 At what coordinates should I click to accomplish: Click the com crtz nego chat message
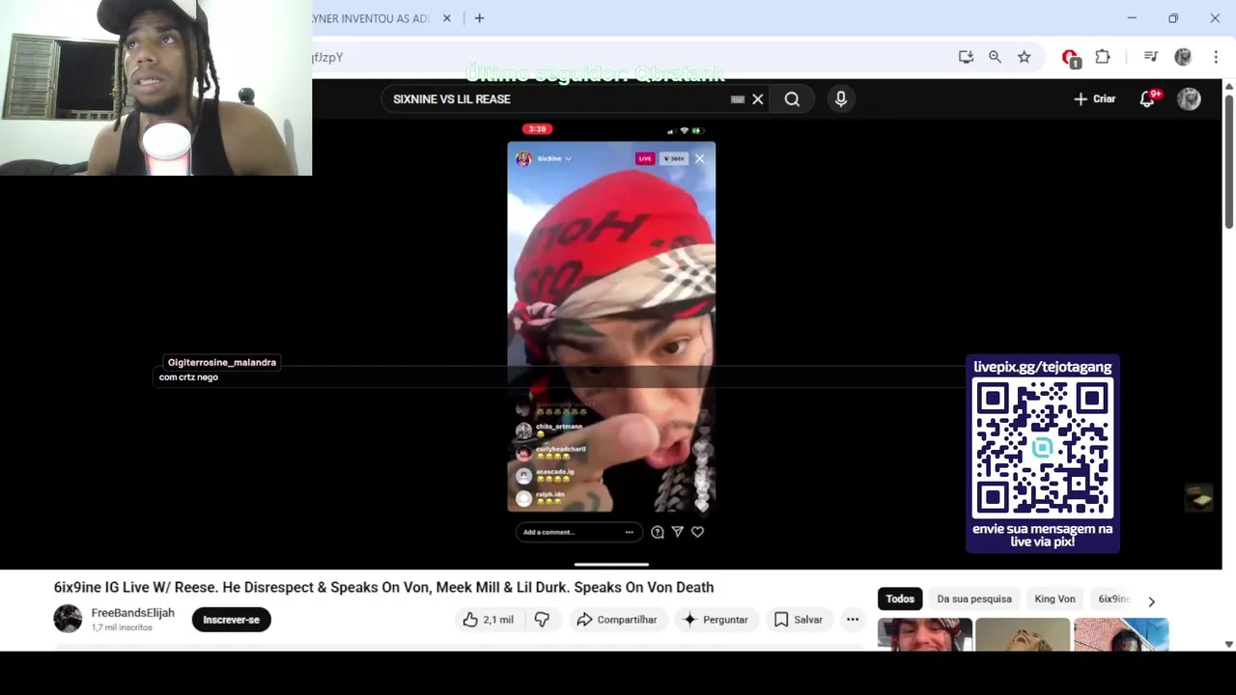[x=188, y=377]
